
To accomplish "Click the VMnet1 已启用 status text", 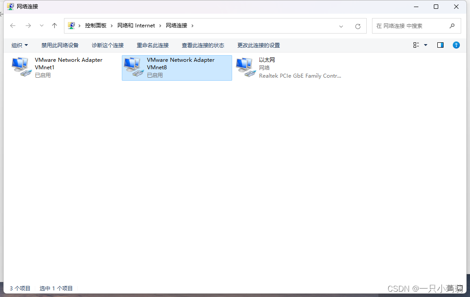I will click(x=42, y=75).
